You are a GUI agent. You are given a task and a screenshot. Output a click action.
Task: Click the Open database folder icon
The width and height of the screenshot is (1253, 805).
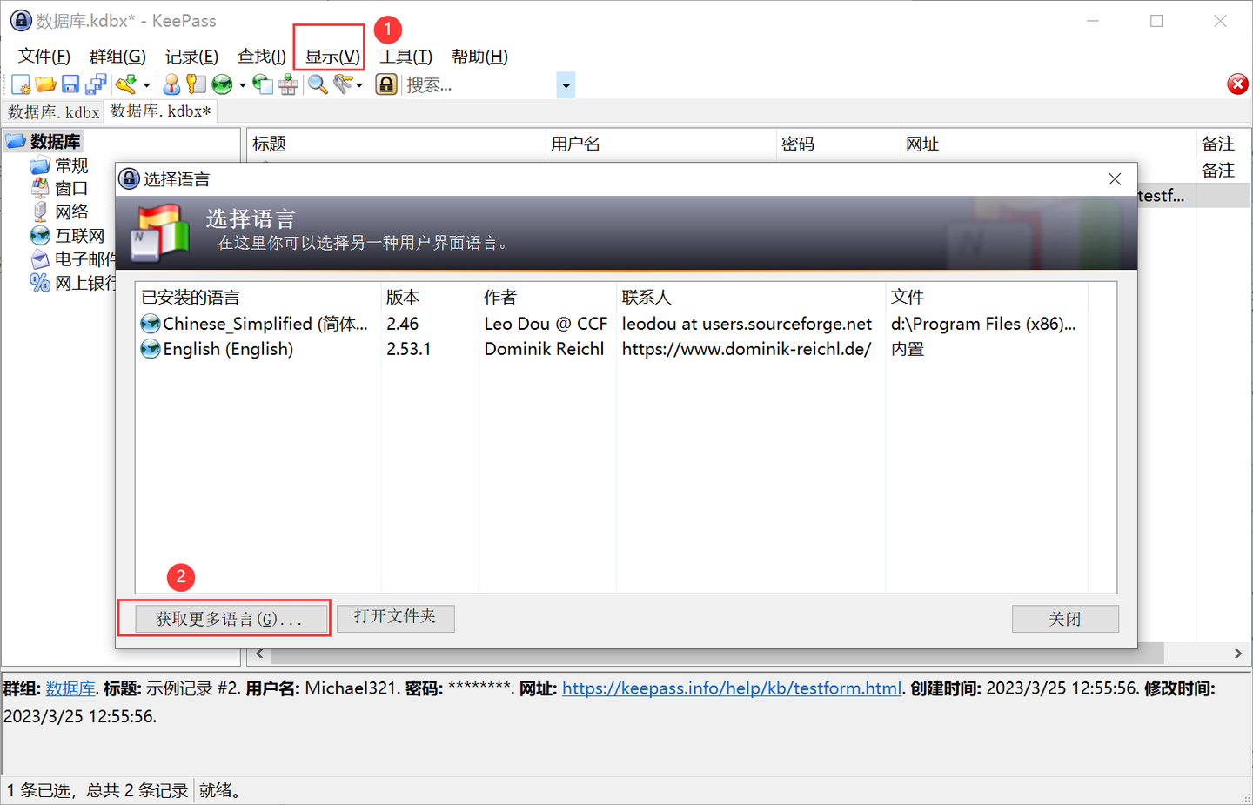click(45, 84)
